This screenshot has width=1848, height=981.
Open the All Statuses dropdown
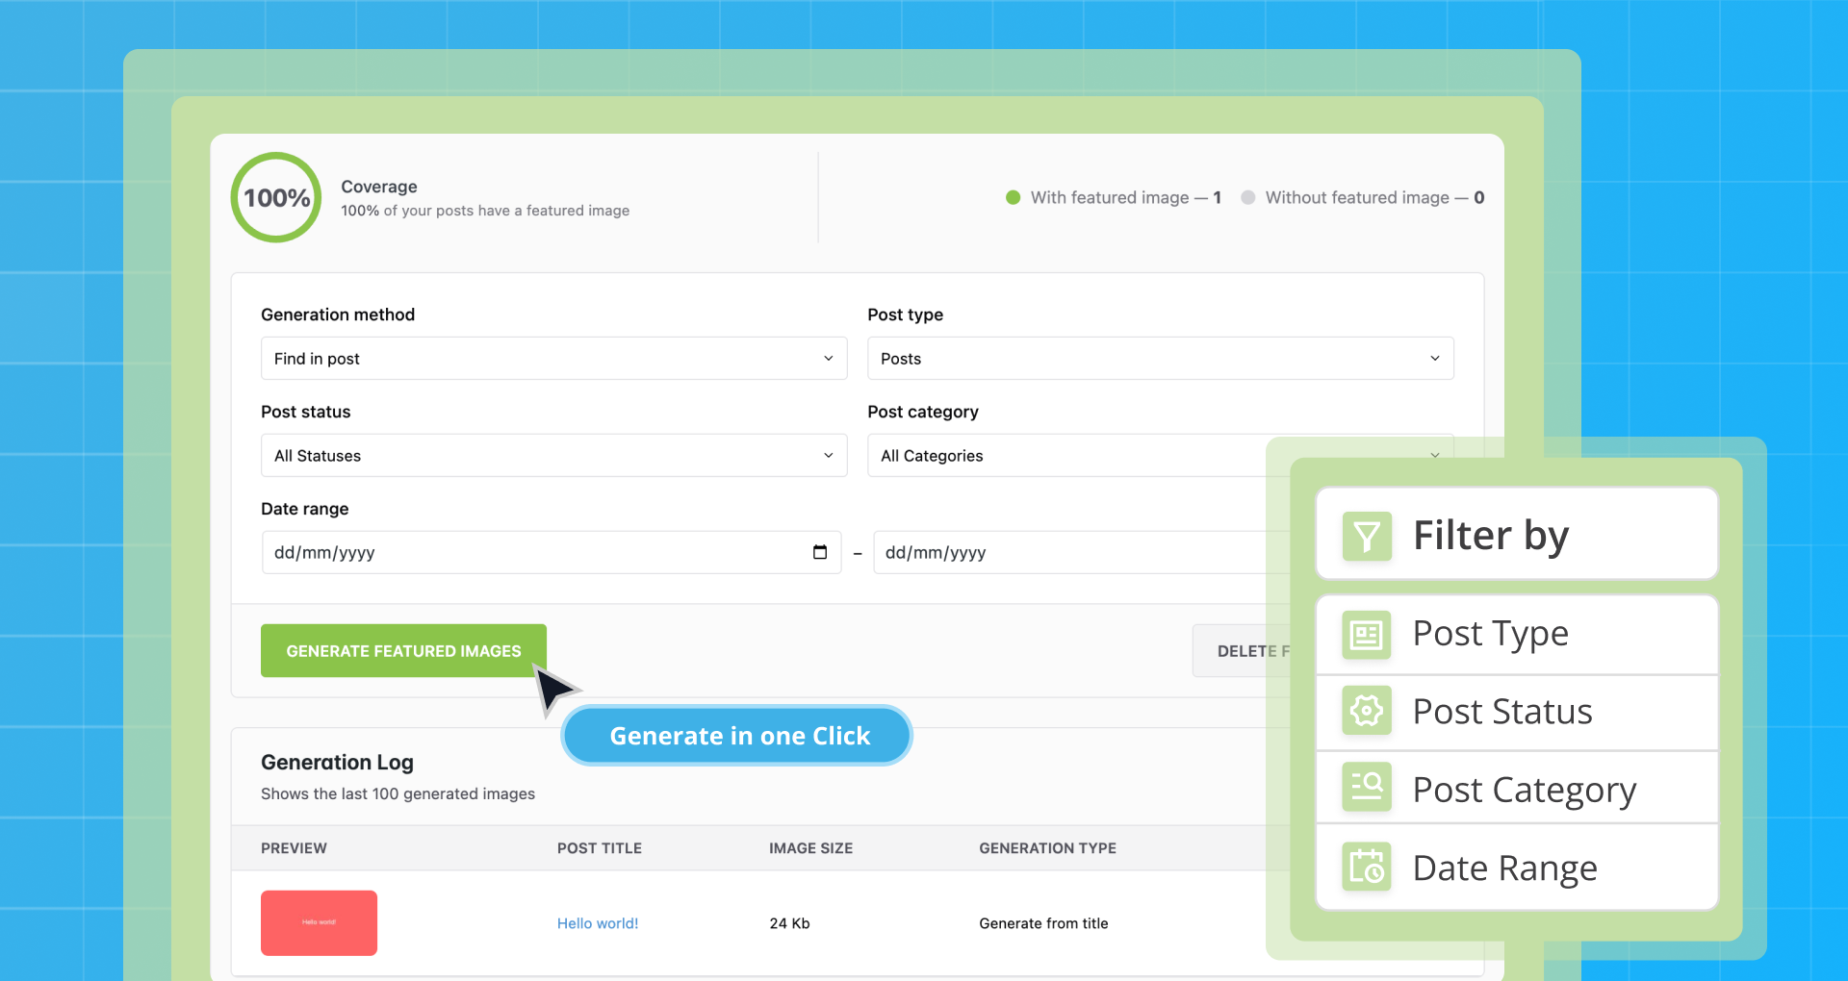[553, 455]
